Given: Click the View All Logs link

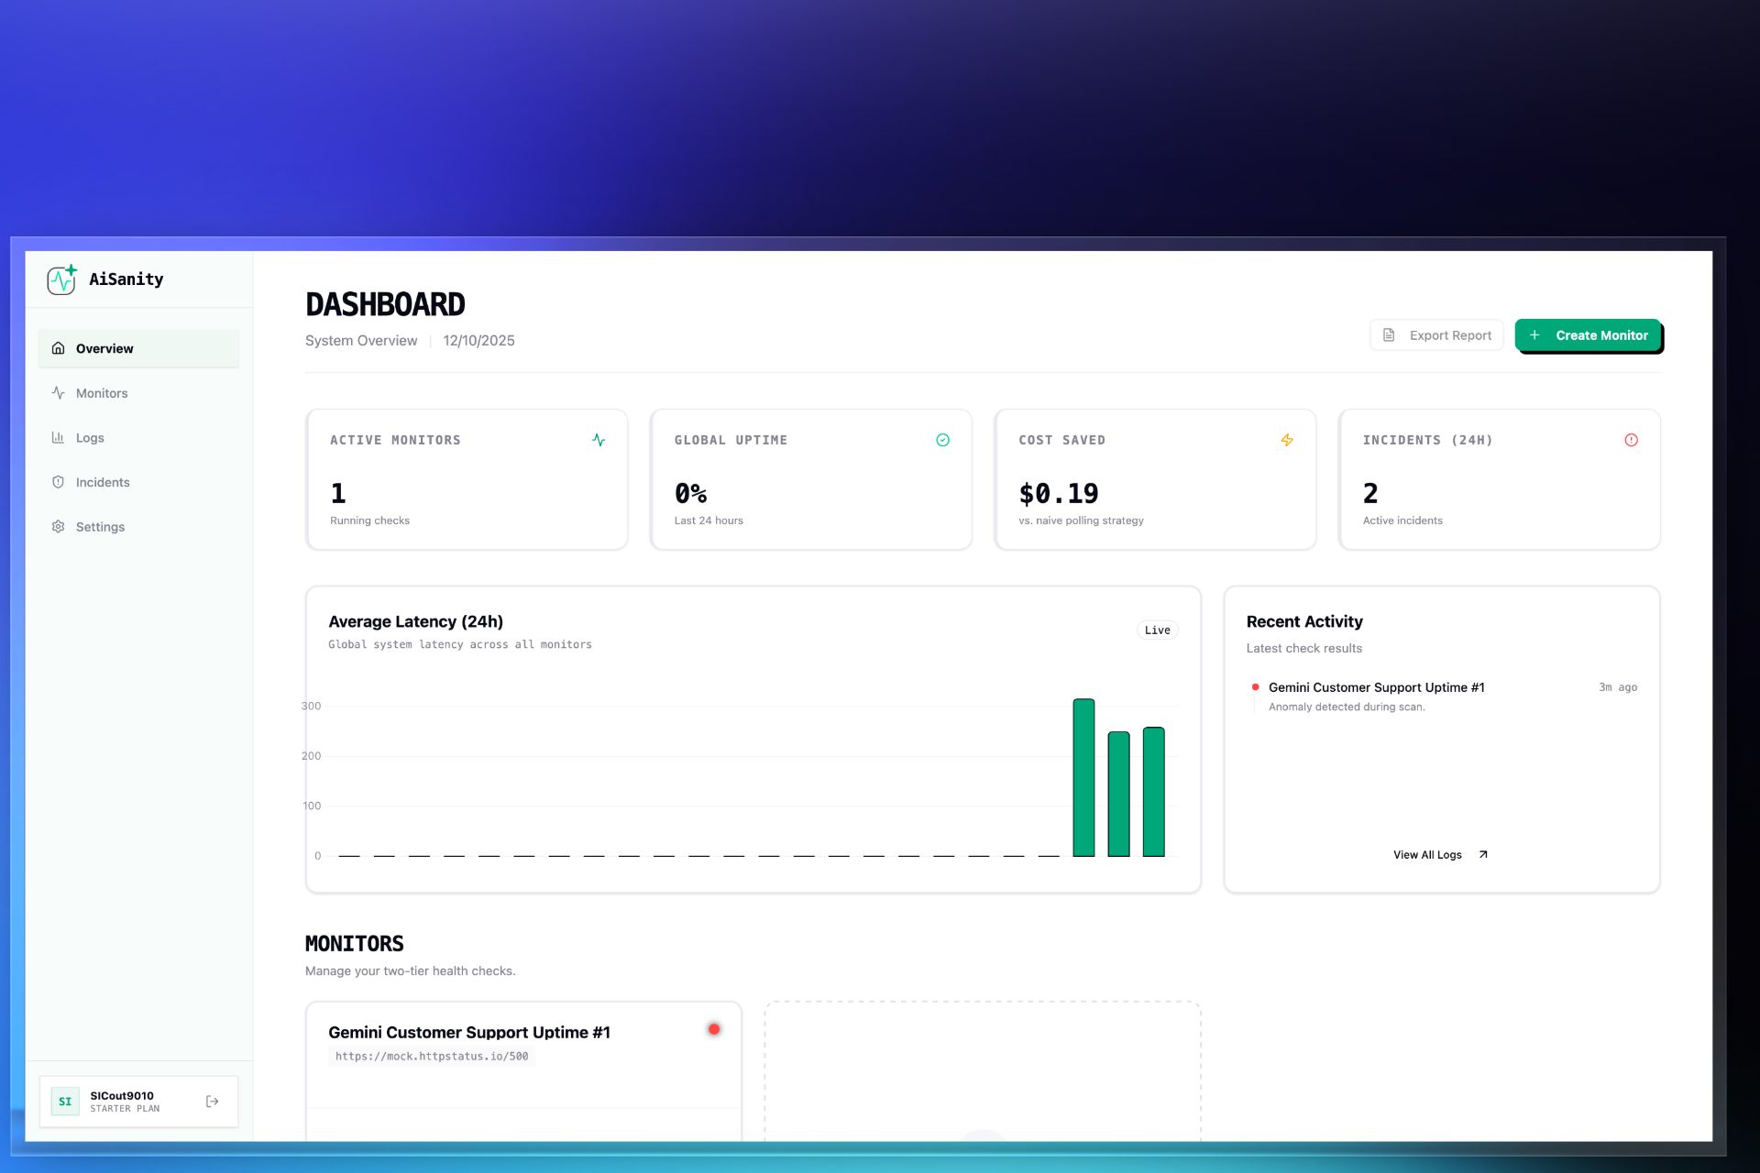Looking at the screenshot, I should click(1427, 855).
